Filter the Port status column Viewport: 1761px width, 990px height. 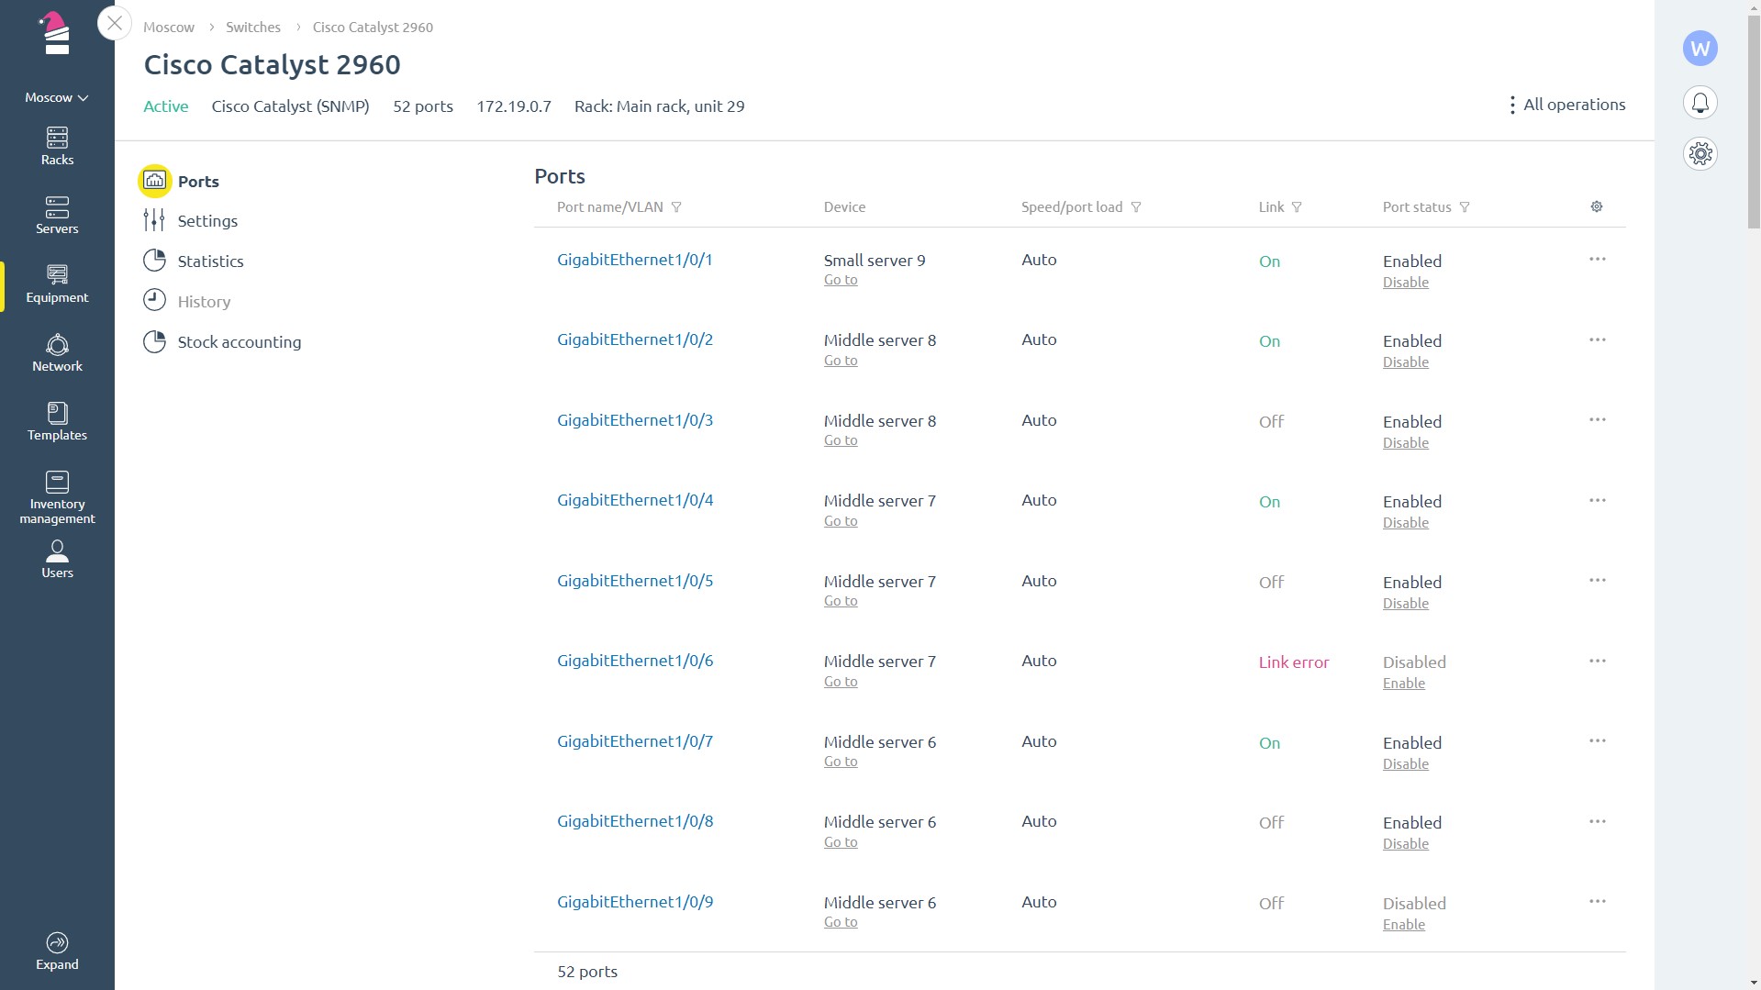click(1465, 207)
